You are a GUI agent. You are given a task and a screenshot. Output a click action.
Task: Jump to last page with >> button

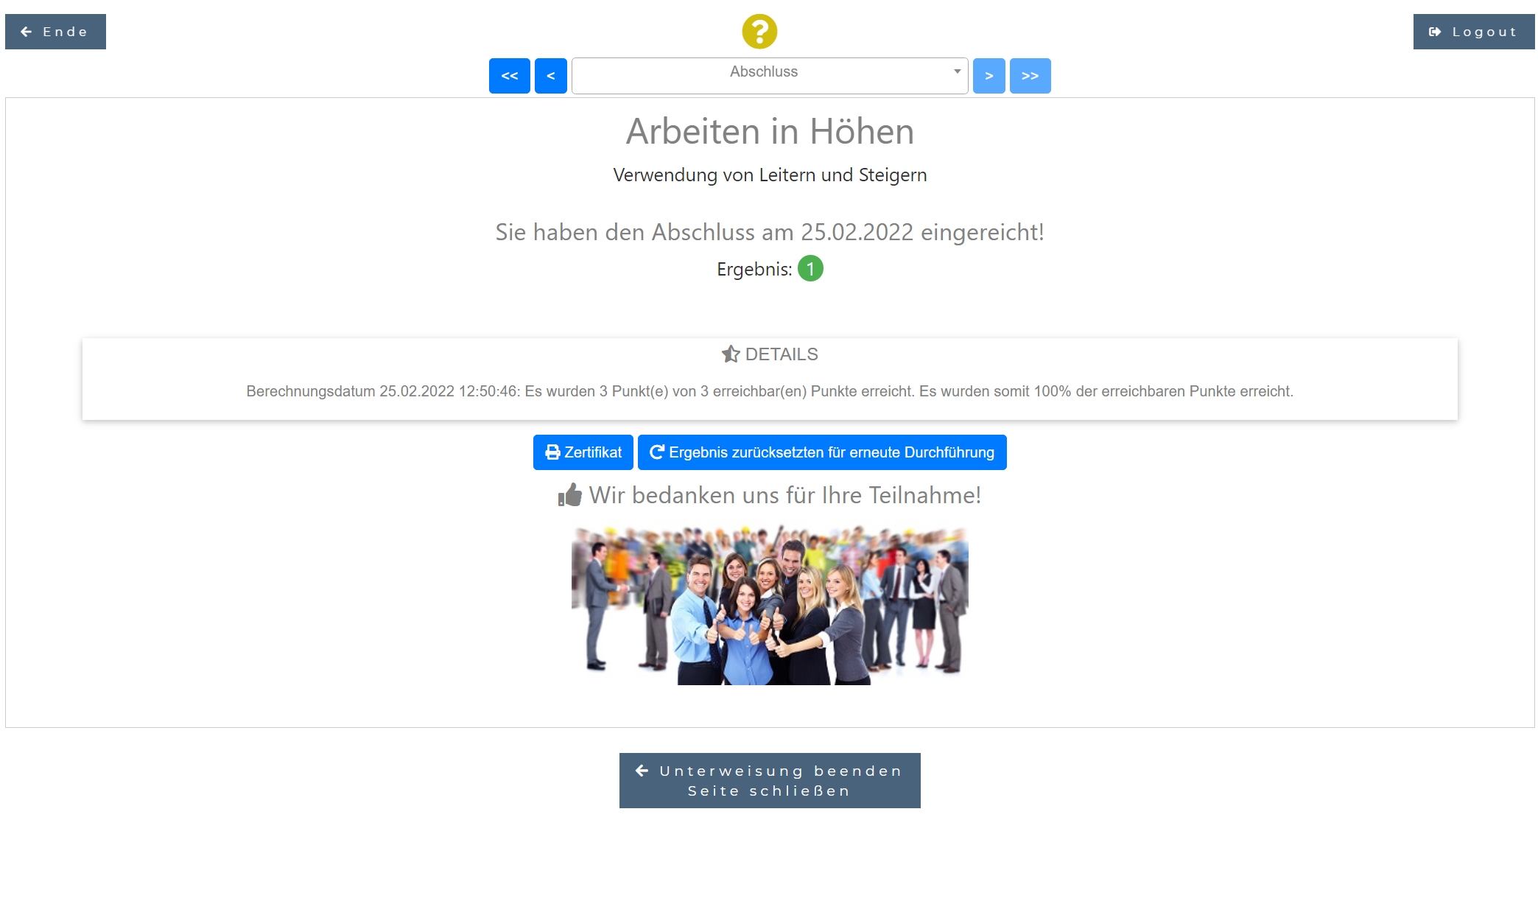point(1030,76)
